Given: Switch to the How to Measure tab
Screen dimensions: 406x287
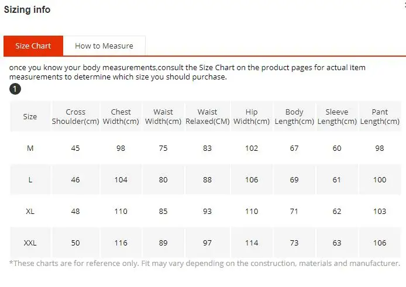Looking at the screenshot, I should tap(104, 46).
